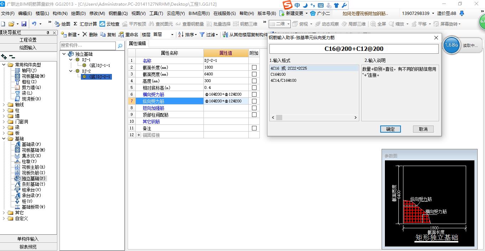
Task: Pin the 模块导航栏 navigation panel
Action: click(x=48, y=32)
